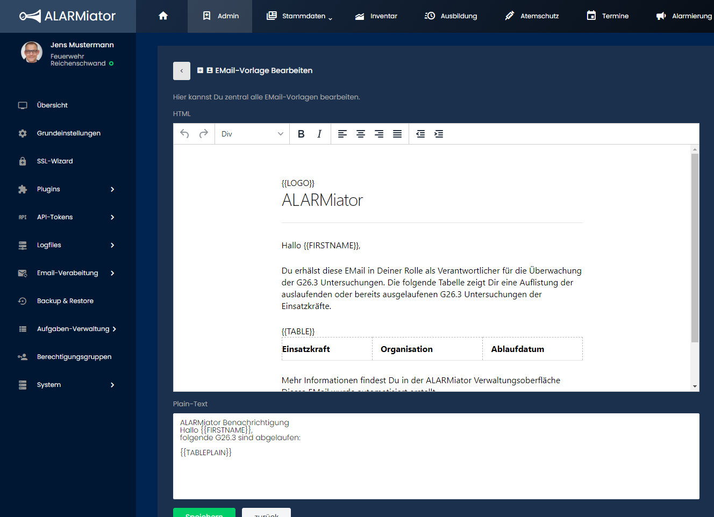The width and height of the screenshot is (714, 517).
Task: Align text center
Action: point(361,134)
